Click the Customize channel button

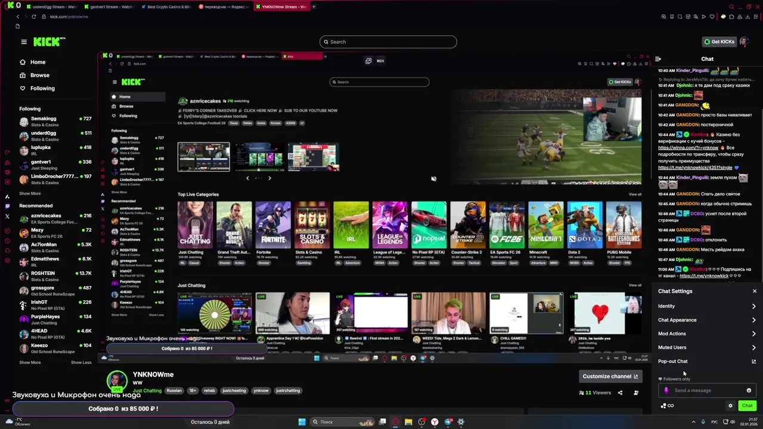coord(610,377)
